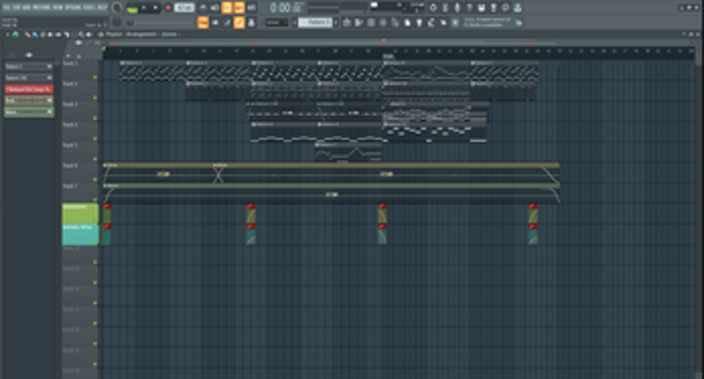
Task: Toggle the blend/overdub recording button
Action: [x=239, y=8]
